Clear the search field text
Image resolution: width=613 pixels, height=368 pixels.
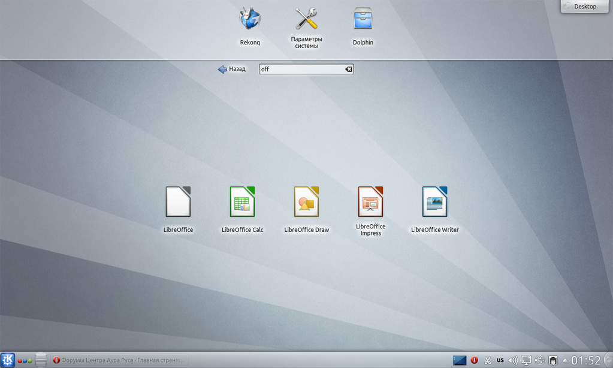[x=348, y=70]
